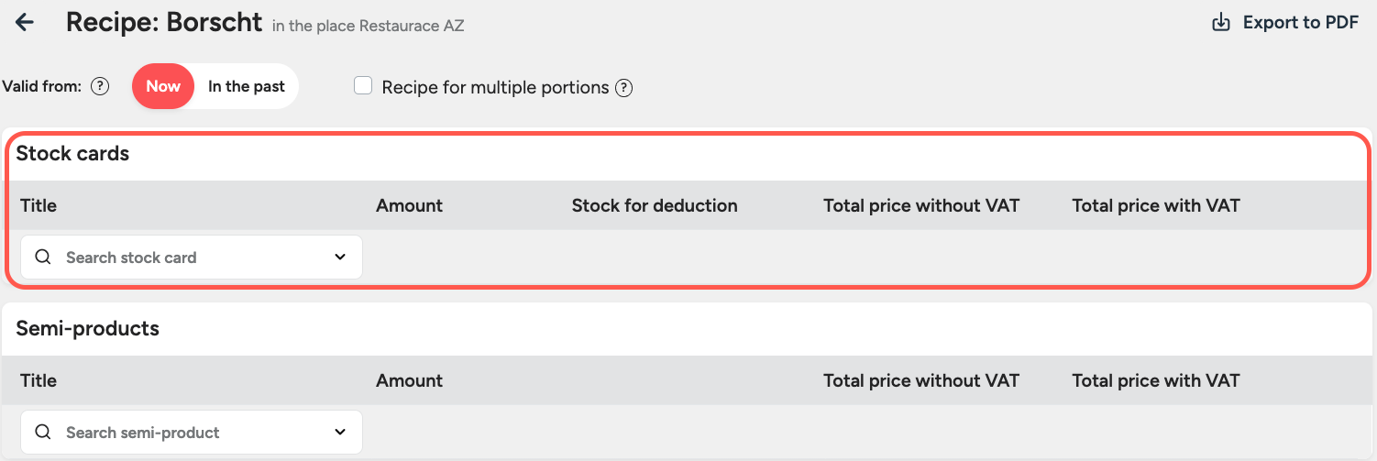Open the Valid from help question mark
Screen dimensions: 1377x461
100,87
